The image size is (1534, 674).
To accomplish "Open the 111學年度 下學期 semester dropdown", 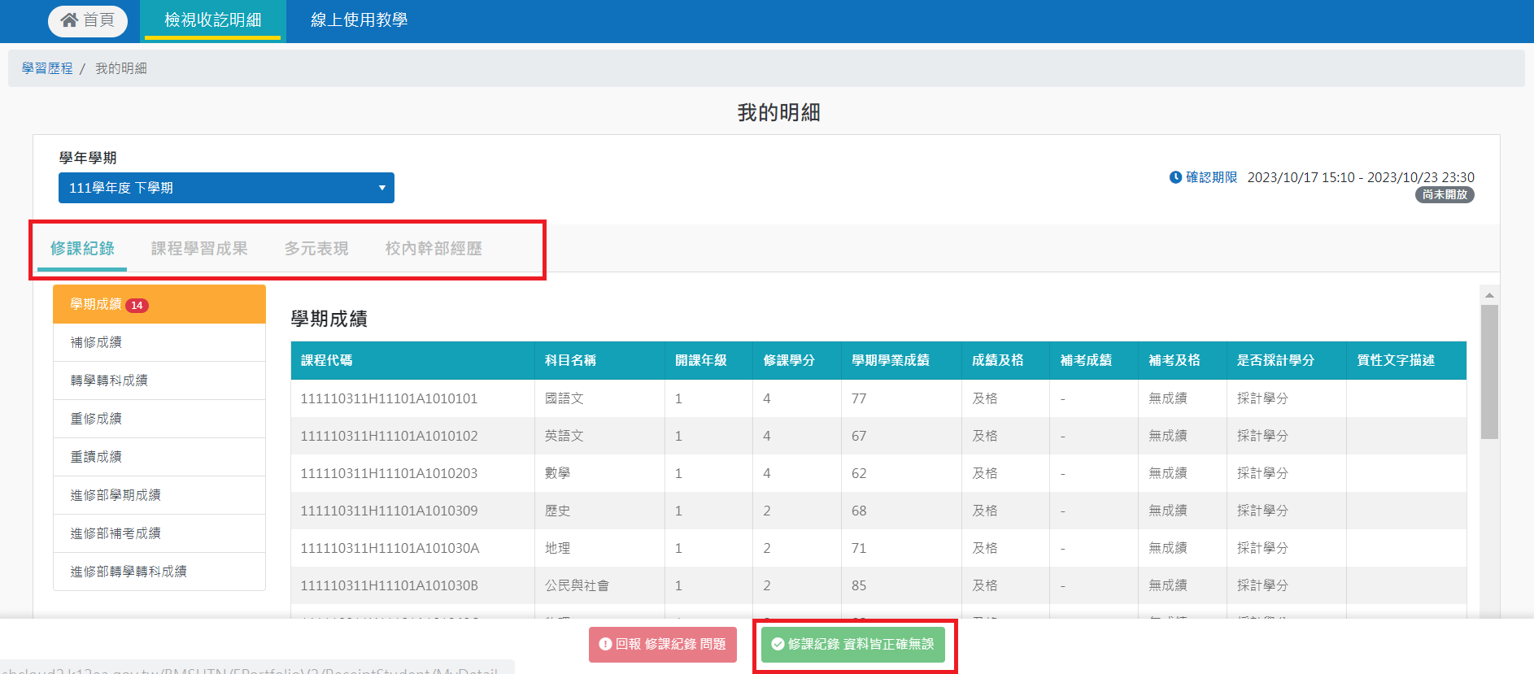I will click(x=226, y=188).
